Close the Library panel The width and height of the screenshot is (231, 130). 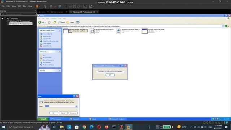pos(35,11)
